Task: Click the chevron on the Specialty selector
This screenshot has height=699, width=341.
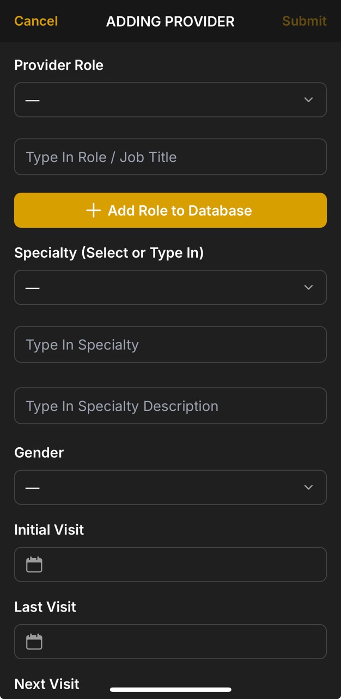Action: [308, 287]
